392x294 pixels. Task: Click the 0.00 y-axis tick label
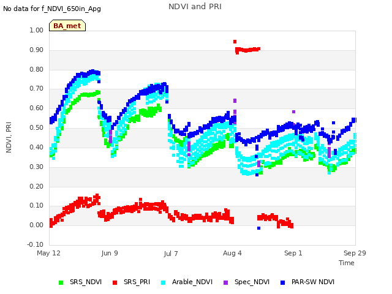pos(37,225)
